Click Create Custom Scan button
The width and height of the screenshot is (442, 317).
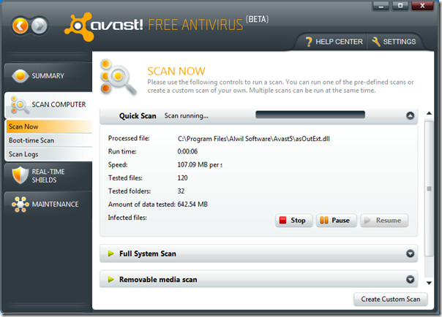click(x=391, y=299)
